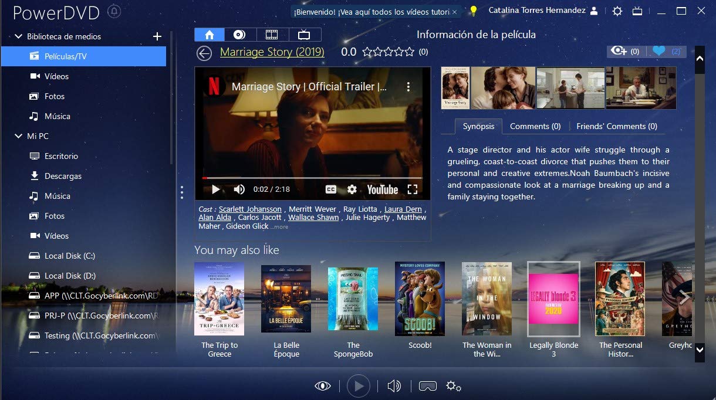The height and width of the screenshot is (400, 716).
Task: Go back with the circled arrow
Action: [204, 53]
